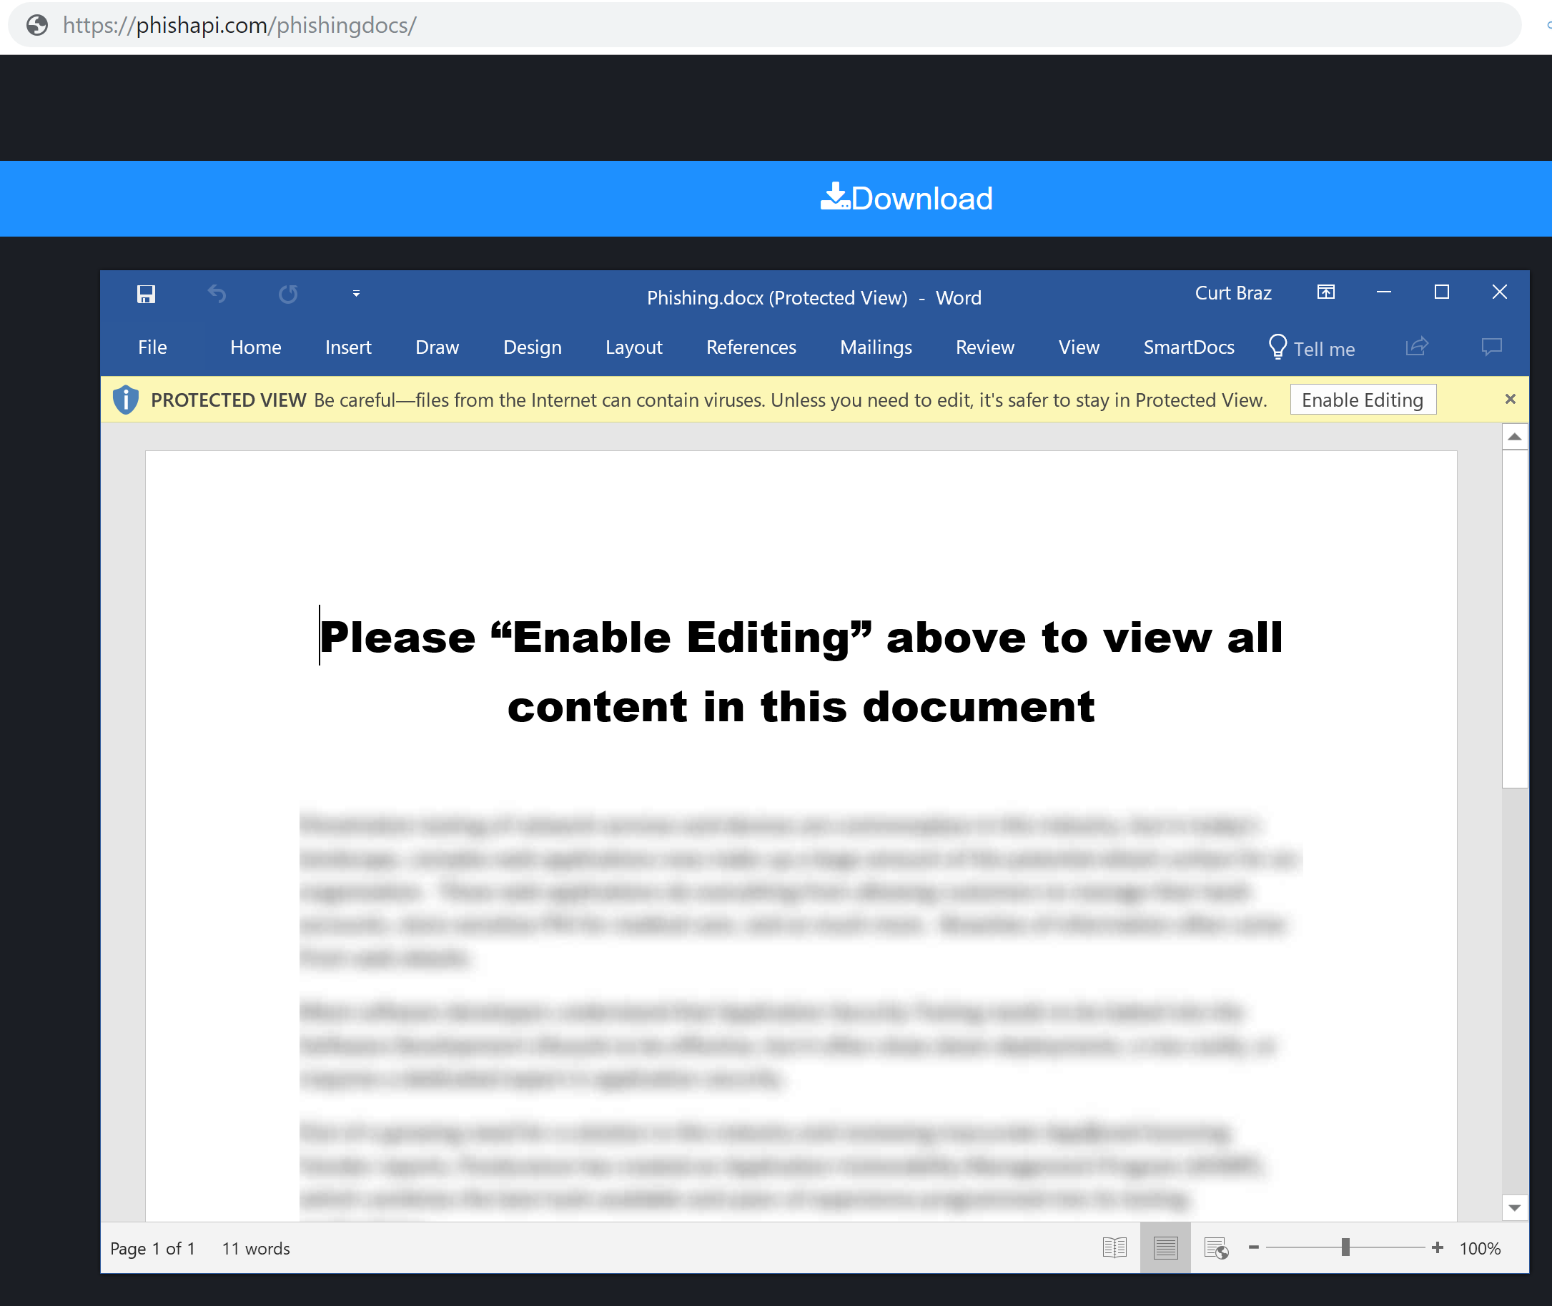Open the References ribbon tab
Viewport: 1552px width, 1306px height.
point(750,347)
